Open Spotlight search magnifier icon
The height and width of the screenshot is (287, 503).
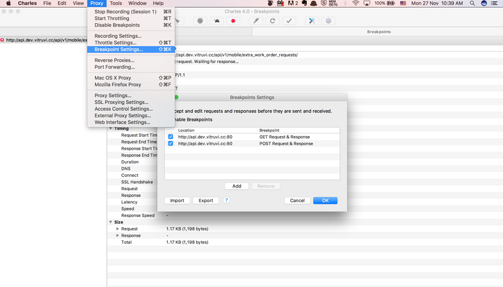click(x=472, y=3)
